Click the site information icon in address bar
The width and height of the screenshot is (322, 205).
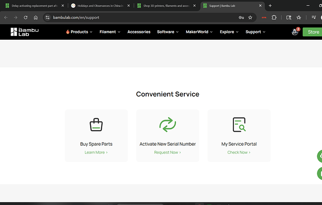point(48,17)
